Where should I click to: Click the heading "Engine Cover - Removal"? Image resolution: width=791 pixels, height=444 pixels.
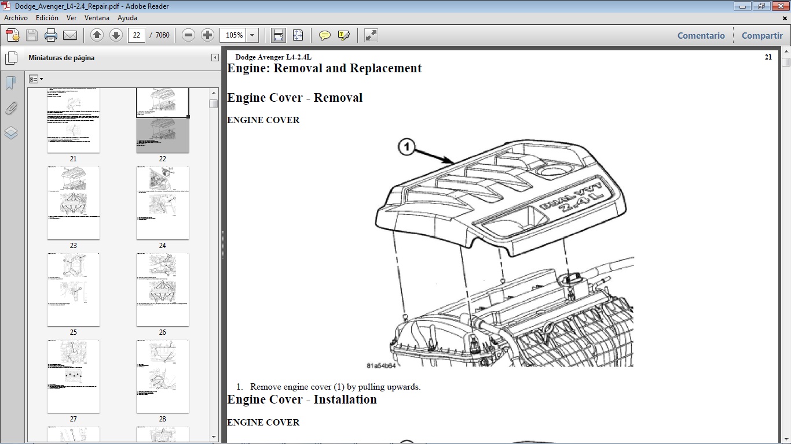tap(295, 98)
